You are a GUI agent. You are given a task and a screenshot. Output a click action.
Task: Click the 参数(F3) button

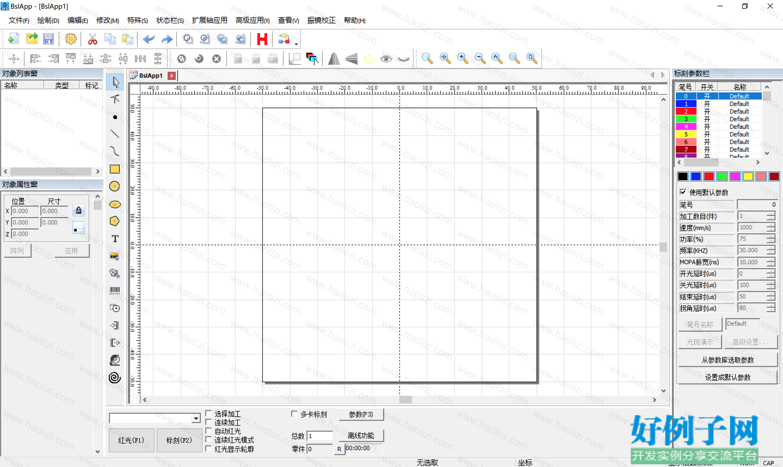click(361, 415)
